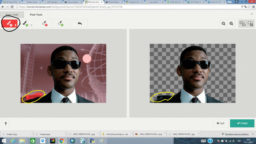
Task: Switch to the 'Solid blue ba' tab
Action: point(175,2)
